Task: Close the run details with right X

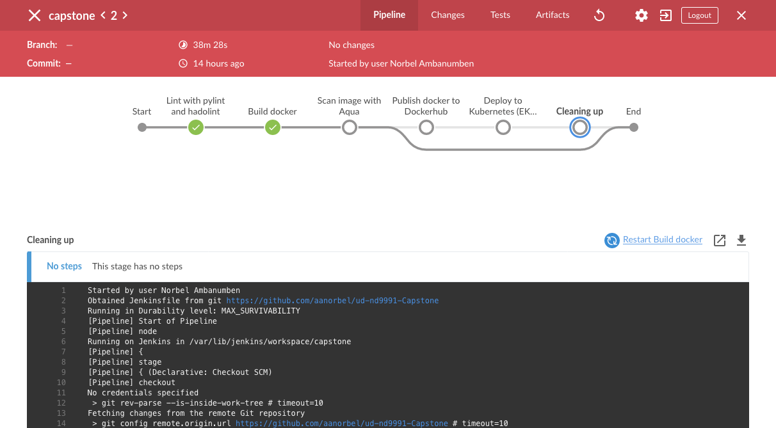Action: point(741,15)
